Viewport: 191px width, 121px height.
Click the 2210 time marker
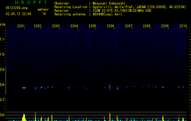tap(183, 26)
